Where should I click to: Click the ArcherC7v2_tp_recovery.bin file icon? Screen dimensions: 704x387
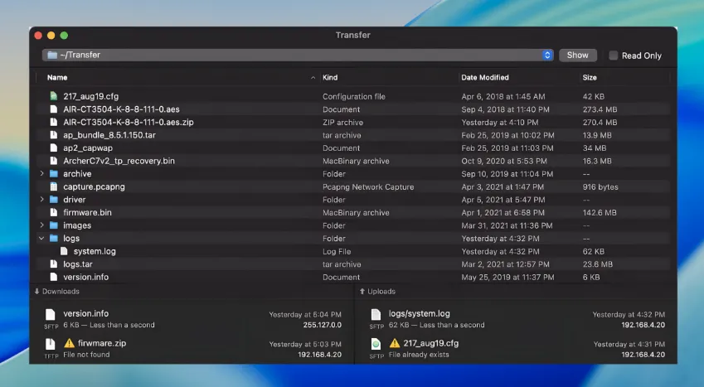(54, 161)
